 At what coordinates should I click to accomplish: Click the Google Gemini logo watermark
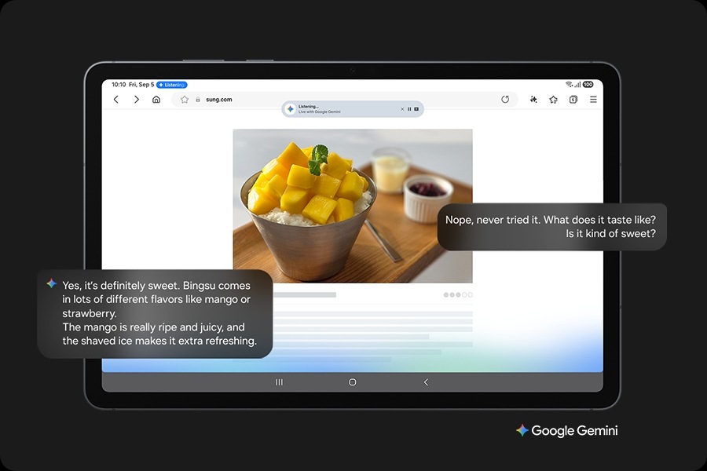pyautogui.click(x=567, y=430)
